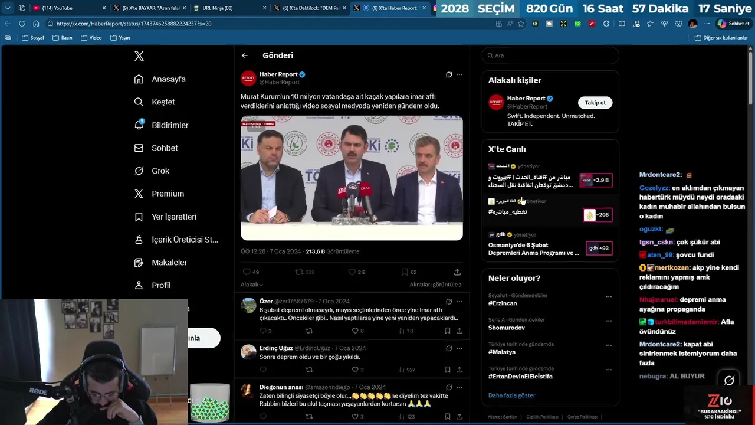Open Osmaniye'de 6 Şubat live broadcast

point(550,249)
